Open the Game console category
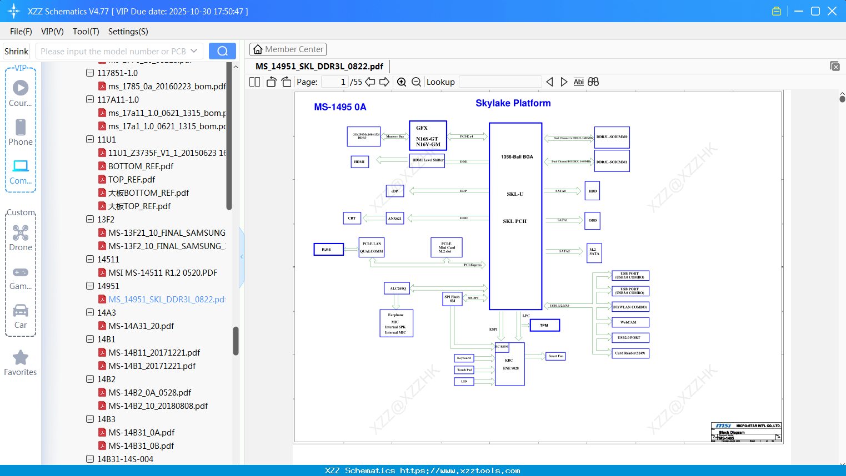The image size is (846, 476). [x=21, y=277]
